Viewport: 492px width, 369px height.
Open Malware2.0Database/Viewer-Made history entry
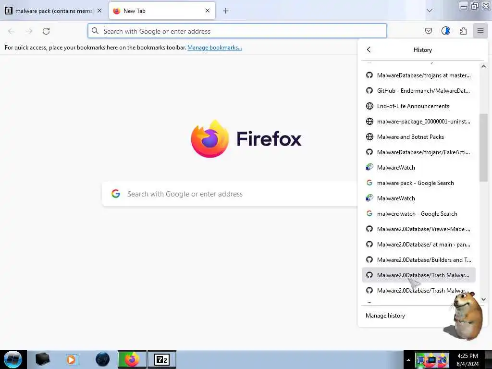pos(418,229)
